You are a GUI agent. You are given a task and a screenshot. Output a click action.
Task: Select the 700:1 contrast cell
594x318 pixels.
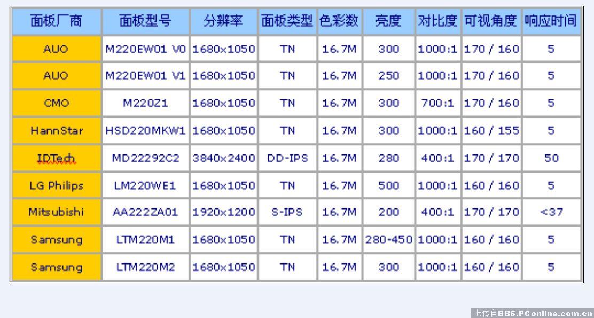438,103
